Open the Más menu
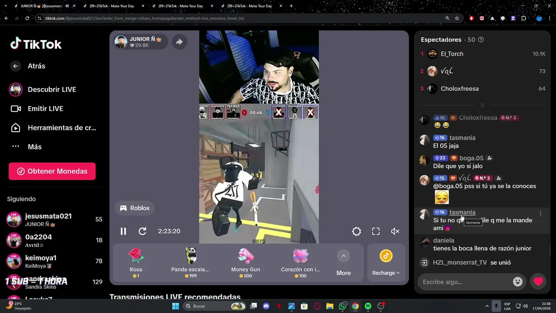The width and height of the screenshot is (556, 313). (x=26, y=147)
